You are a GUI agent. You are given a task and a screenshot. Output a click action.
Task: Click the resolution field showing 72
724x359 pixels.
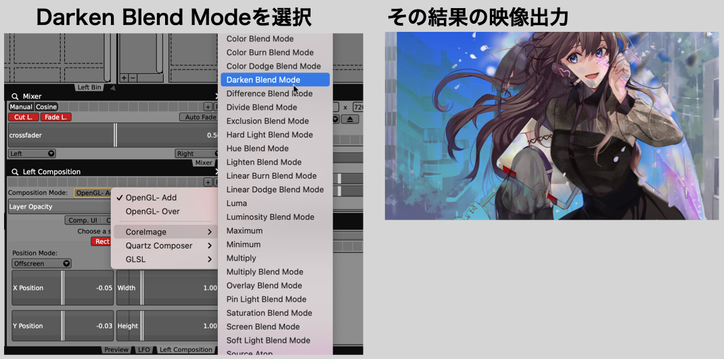(358, 107)
